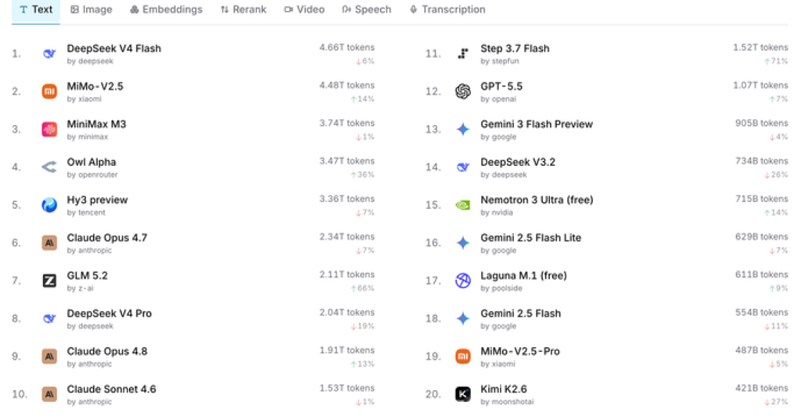Click the whale logo beside DeepSeek V3.2
The image size is (801, 420).
point(463,167)
